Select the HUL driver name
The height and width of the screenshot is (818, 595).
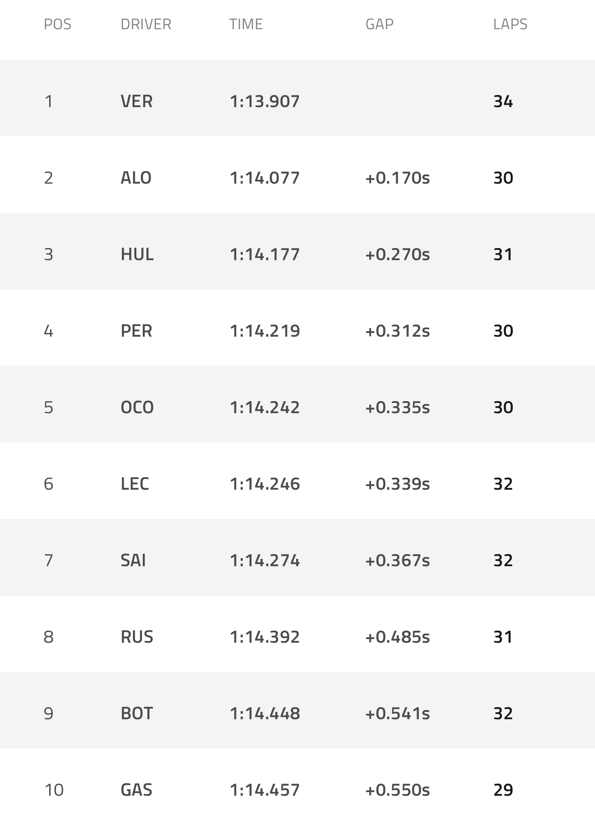tap(137, 254)
